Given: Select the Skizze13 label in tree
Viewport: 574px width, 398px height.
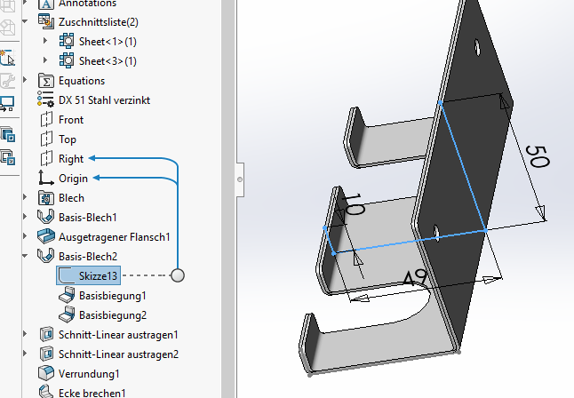Looking at the screenshot, I should [98, 275].
